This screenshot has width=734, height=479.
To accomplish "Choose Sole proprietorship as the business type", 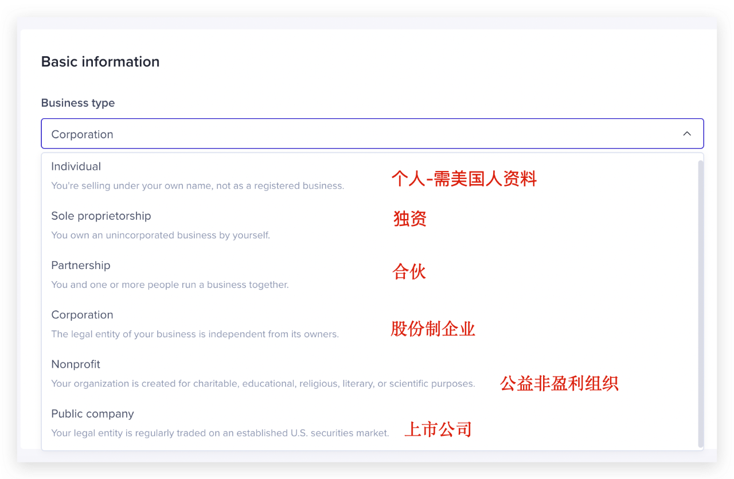I will (101, 216).
